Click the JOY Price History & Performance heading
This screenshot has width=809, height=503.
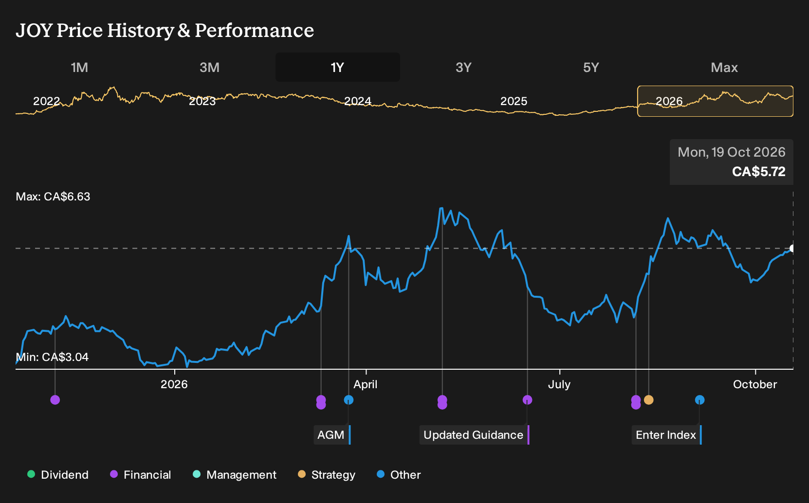pyautogui.click(x=165, y=30)
